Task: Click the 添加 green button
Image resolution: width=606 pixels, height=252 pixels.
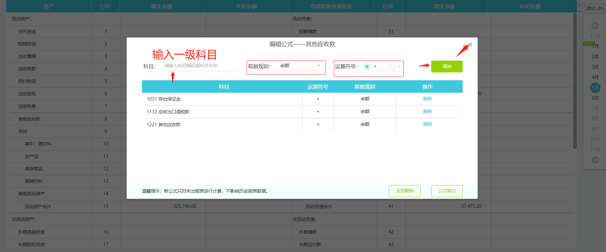Action: pos(447,66)
